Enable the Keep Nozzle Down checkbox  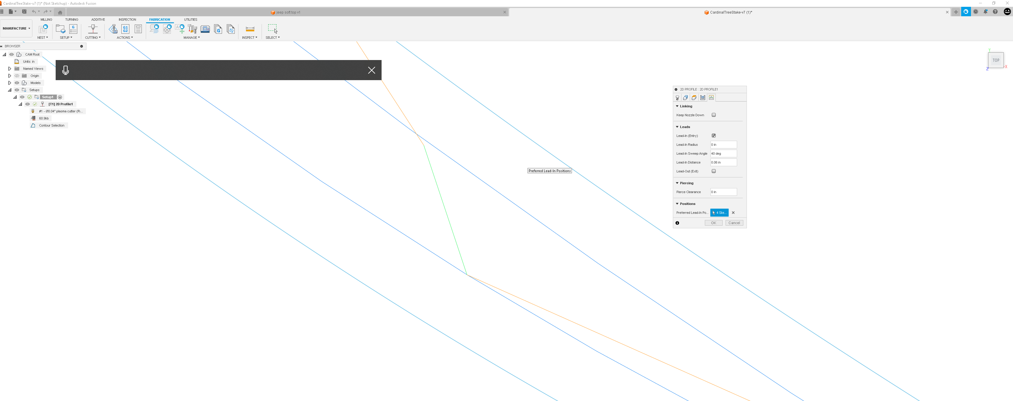[x=713, y=115]
